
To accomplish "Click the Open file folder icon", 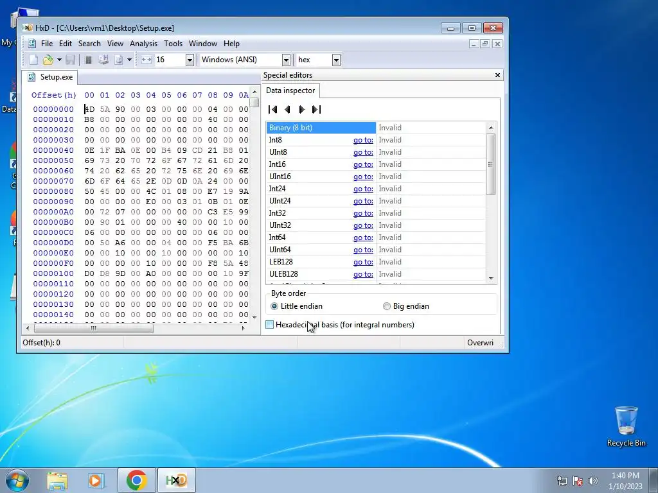I will [x=48, y=60].
